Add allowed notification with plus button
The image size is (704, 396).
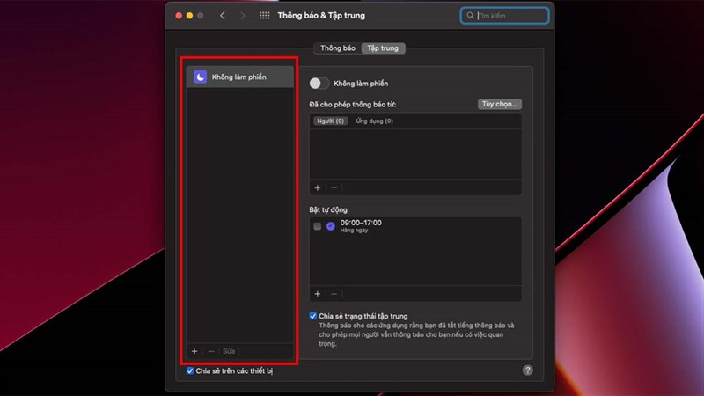318,187
